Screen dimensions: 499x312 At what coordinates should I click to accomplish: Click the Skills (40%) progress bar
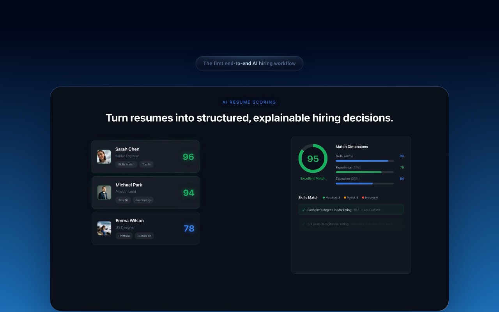tap(365, 161)
